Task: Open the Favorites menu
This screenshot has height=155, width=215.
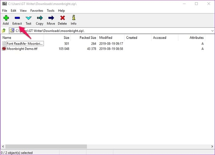Action: point(37,10)
